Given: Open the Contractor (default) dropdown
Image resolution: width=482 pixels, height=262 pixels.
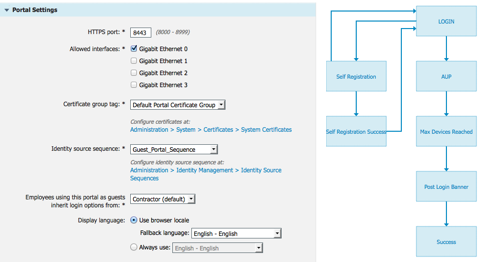Looking at the screenshot, I should 162,199.
